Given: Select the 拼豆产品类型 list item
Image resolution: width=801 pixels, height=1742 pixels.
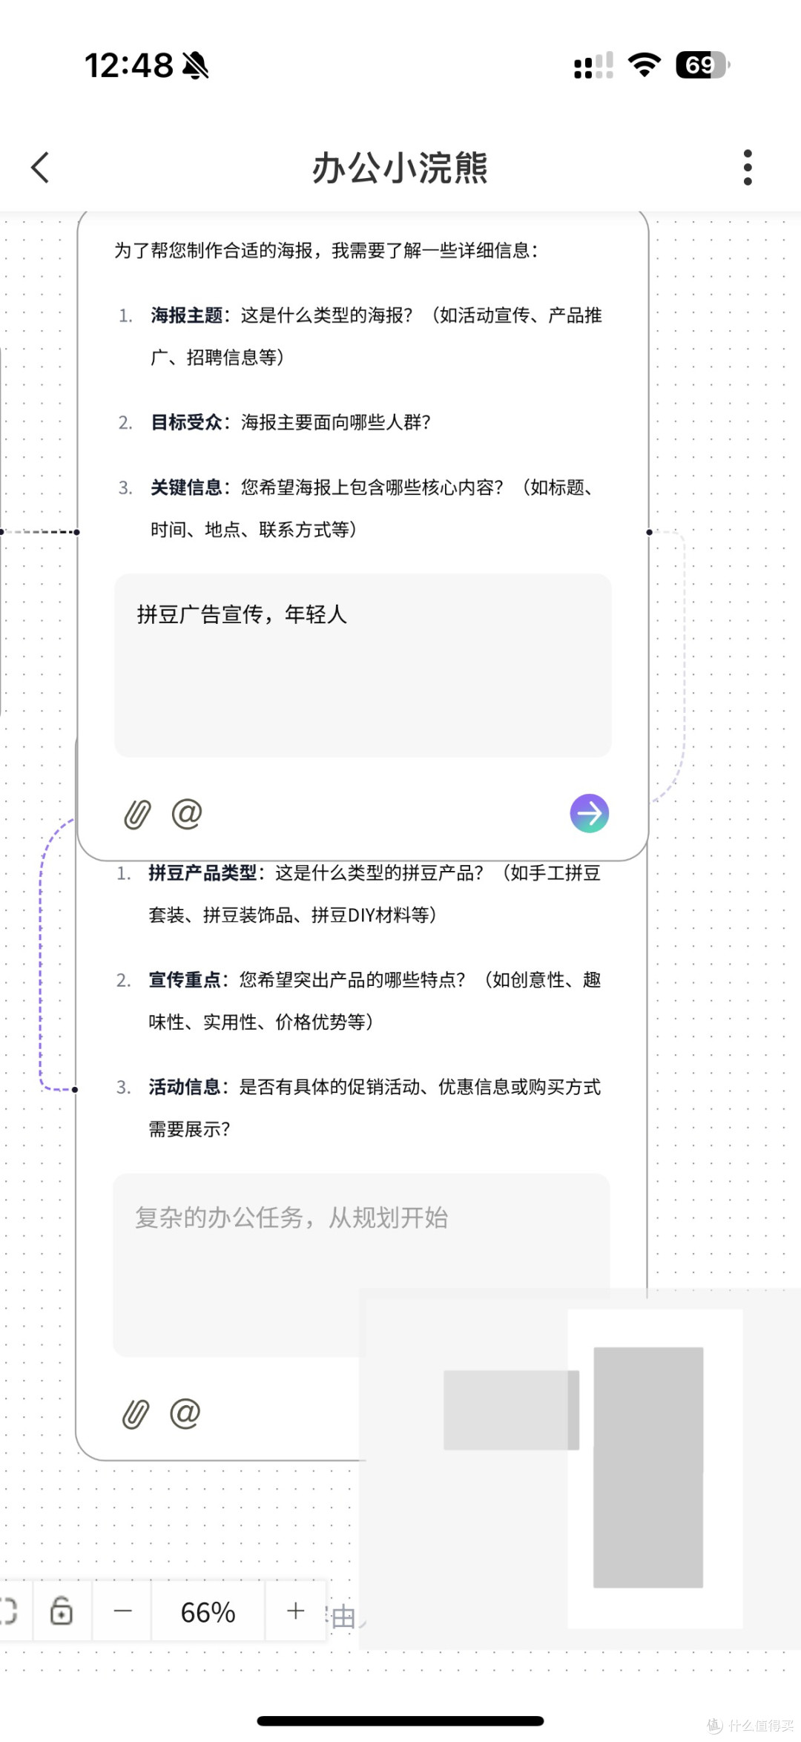Looking at the screenshot, I should pos(358,894).
